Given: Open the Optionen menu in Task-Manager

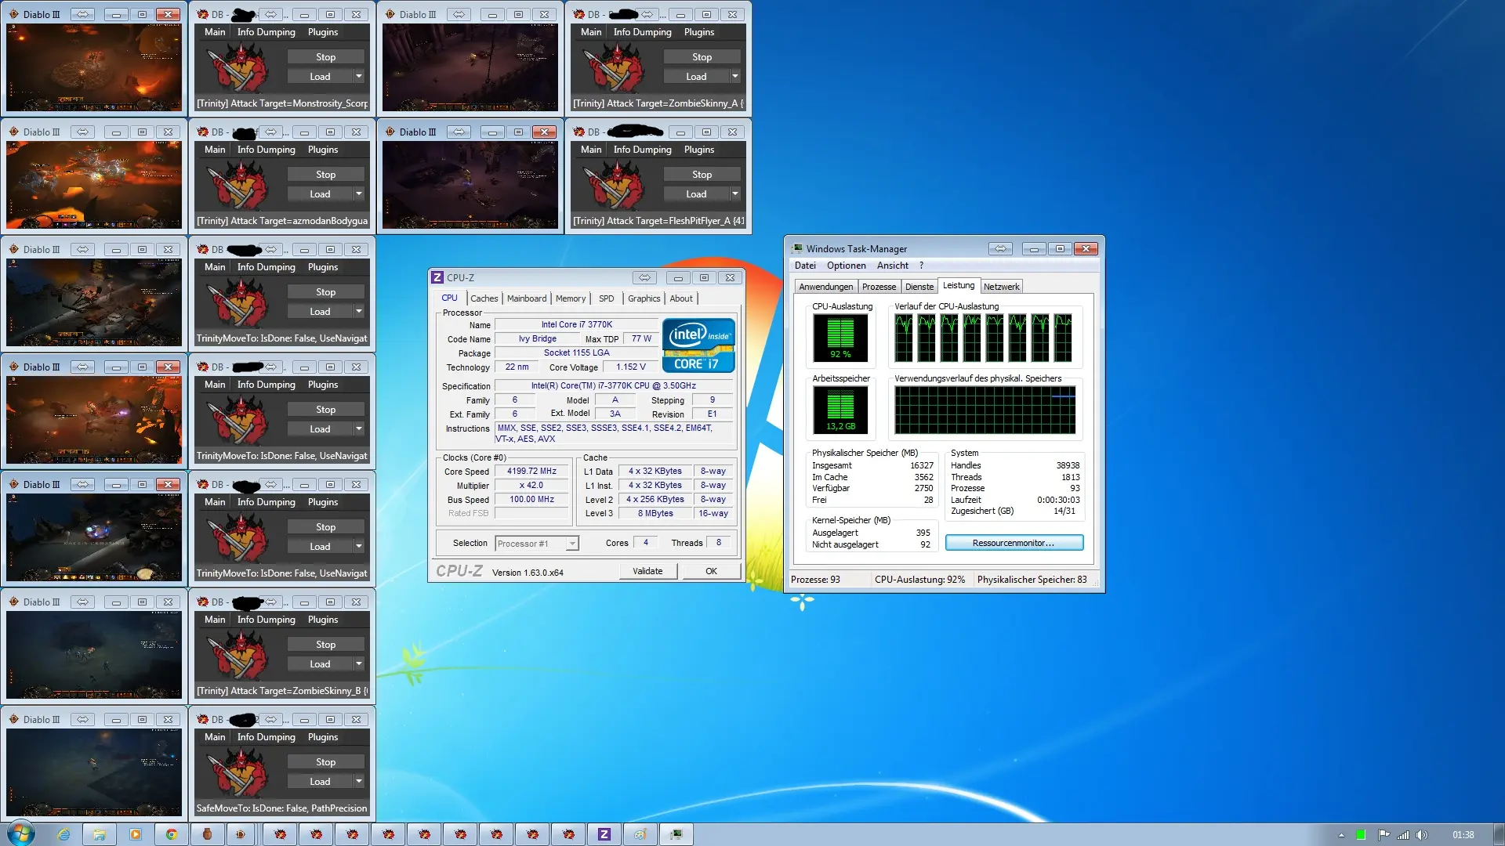Looking at the screenshot, I should [x=847, y=266].
